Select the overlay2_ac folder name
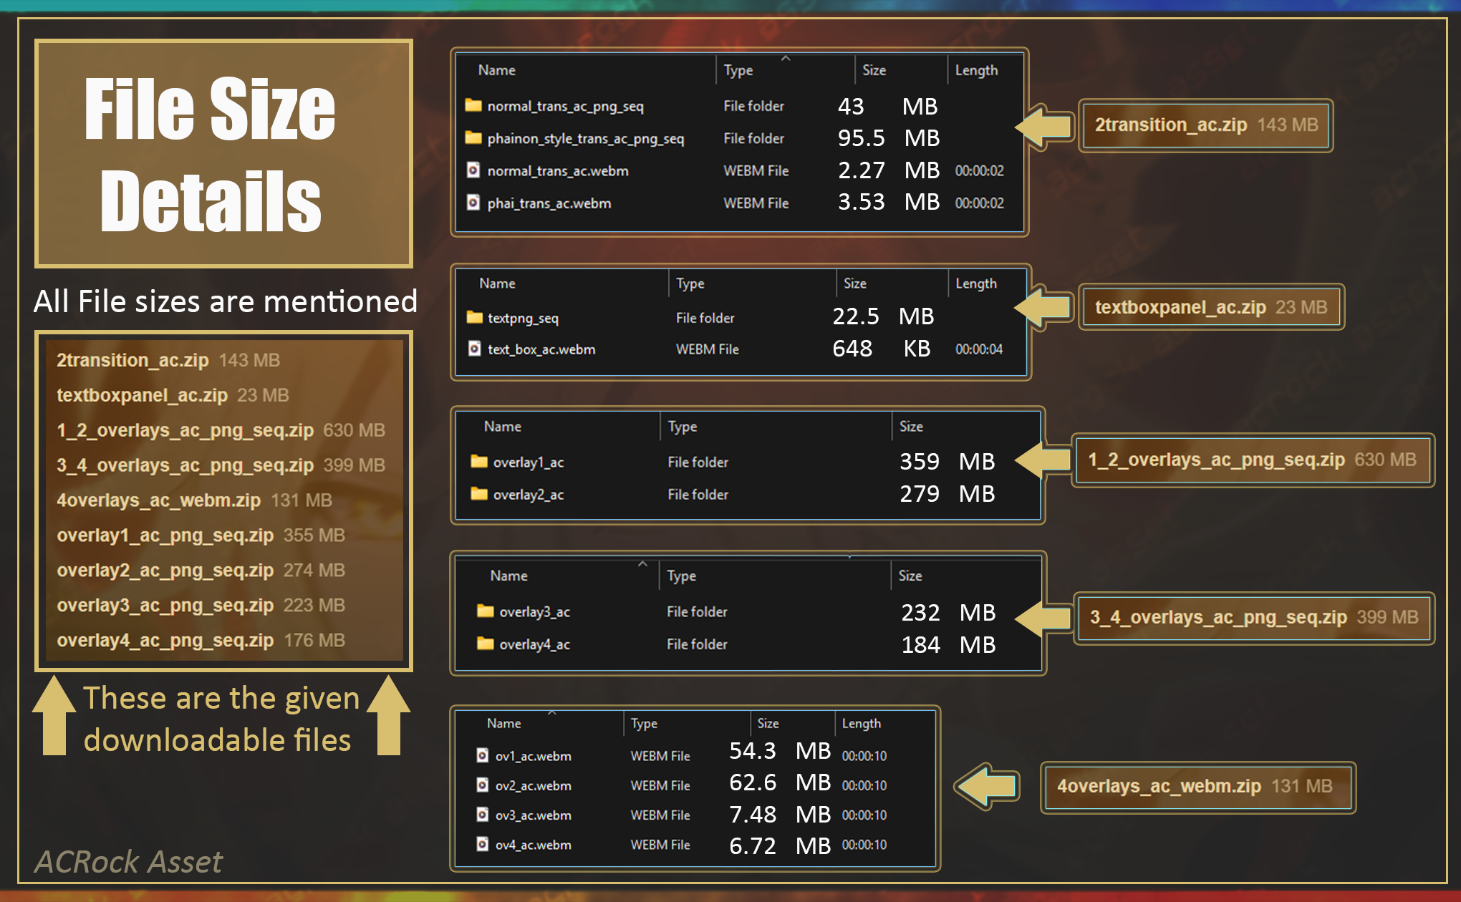The width and height of the screenshot is (1461, 902). coord(529,495)
